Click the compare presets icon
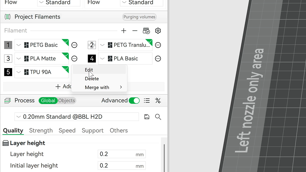 158,101
